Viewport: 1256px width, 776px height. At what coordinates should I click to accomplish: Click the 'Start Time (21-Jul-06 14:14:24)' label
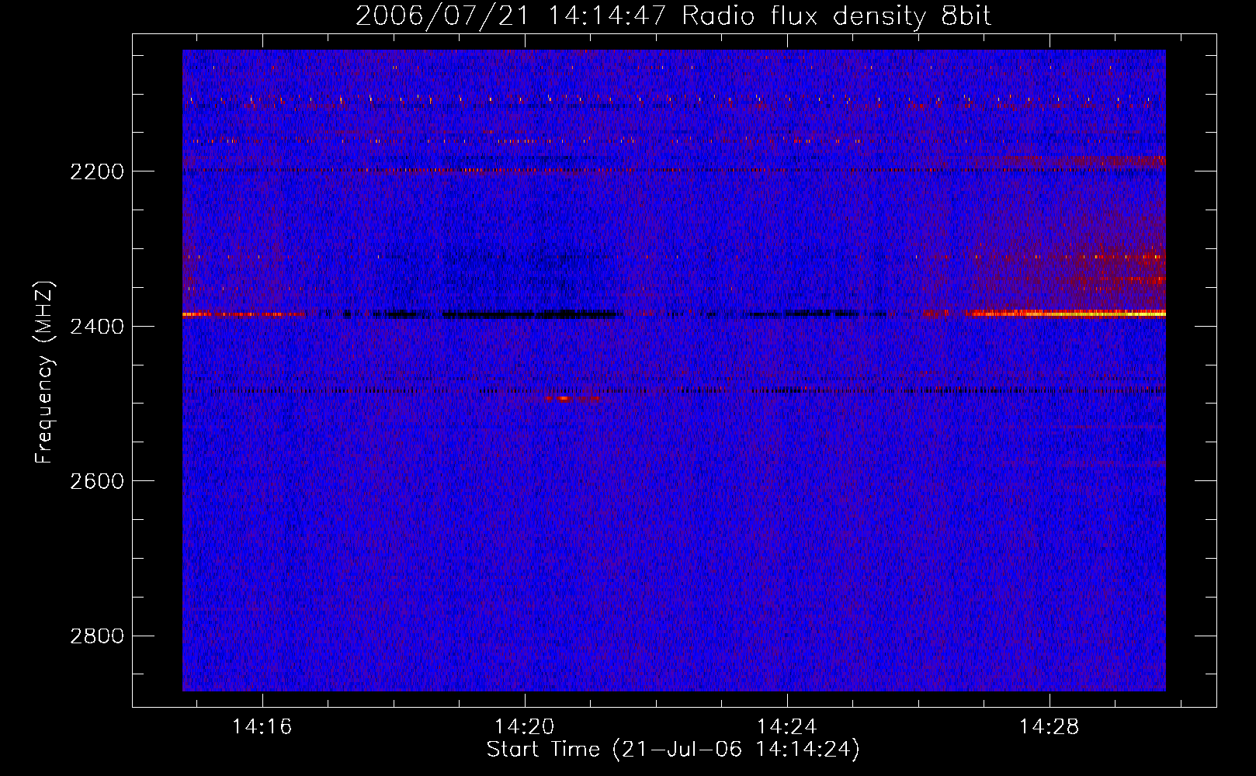pos(673,750)
